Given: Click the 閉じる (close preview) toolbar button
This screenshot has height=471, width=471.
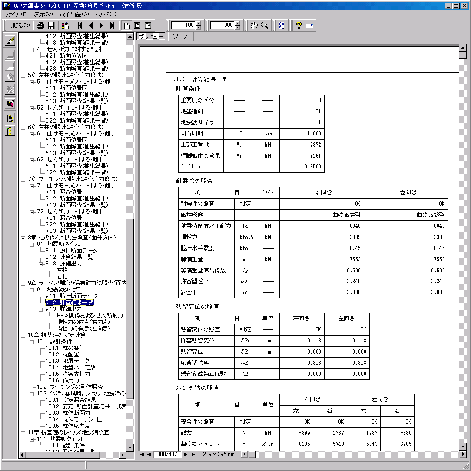Looking at the screenshot, I should 19,26.
